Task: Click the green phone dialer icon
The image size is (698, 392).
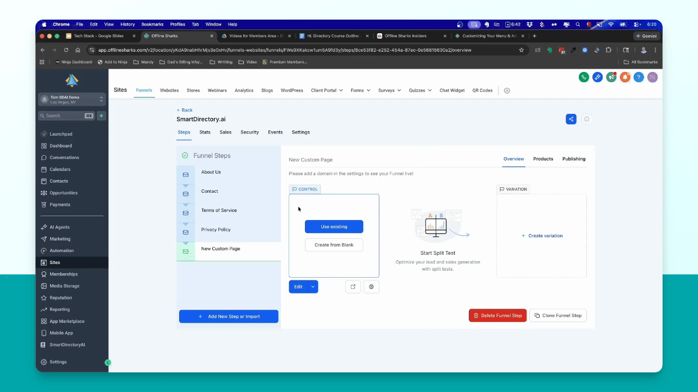Action: pos(584,77)
